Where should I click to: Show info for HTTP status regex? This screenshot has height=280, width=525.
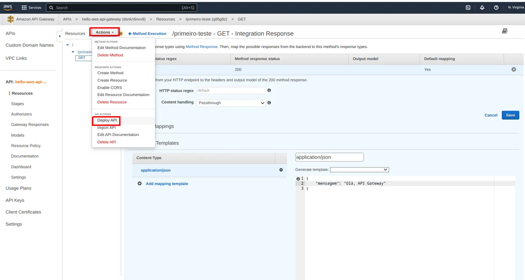tap(269, 90)
